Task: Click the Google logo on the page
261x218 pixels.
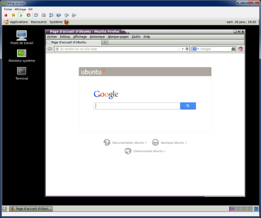Action: [106, 94]
